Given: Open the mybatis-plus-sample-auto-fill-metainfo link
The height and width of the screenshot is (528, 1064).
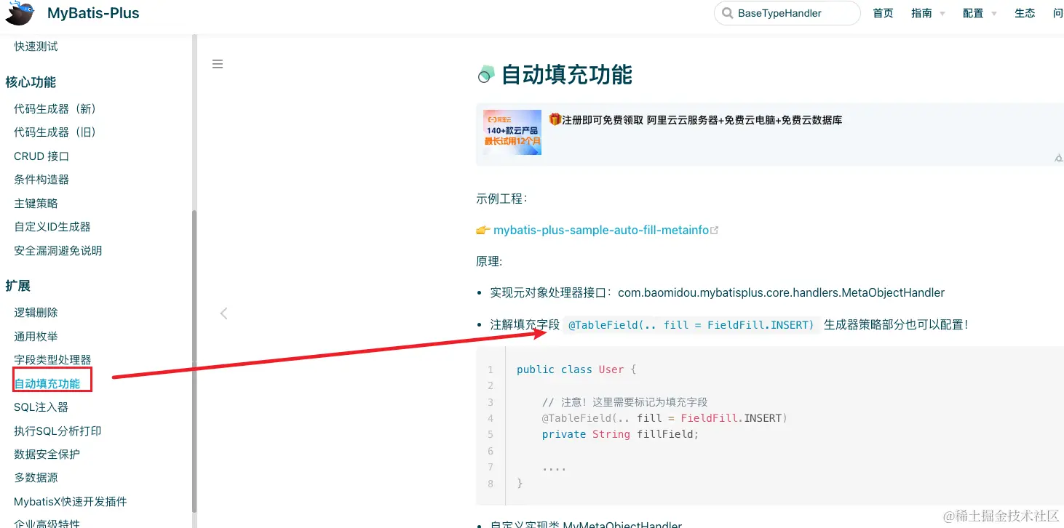Looking at the screenshot, I should pos(601,230).
